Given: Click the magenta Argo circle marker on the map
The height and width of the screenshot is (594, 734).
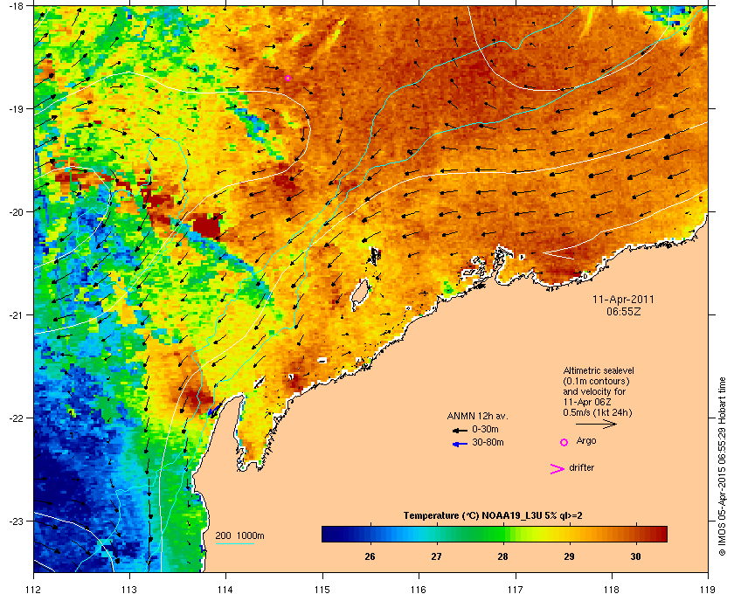Looking at the screenshot, I should coord(287,78).
